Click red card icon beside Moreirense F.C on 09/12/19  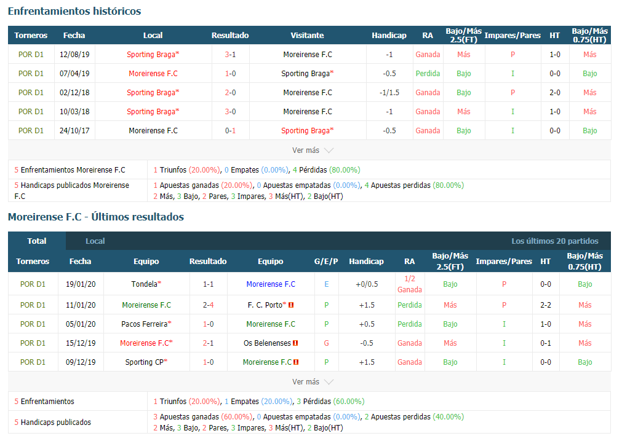(297, 362)
